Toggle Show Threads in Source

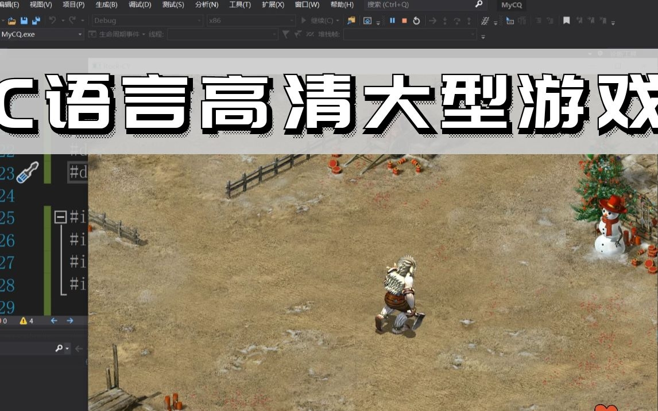510,21
